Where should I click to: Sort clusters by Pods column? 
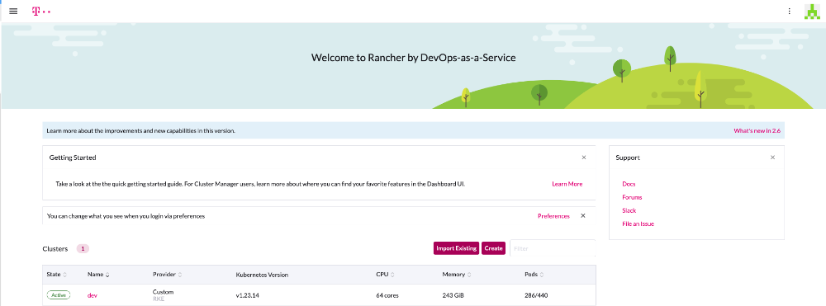(534, 275)
